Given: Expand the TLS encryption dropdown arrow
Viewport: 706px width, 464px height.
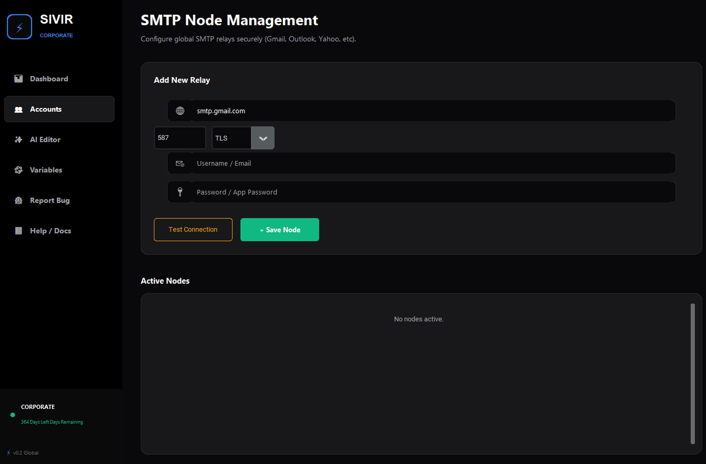Looking at the screenshot, I should pos(263,138).
